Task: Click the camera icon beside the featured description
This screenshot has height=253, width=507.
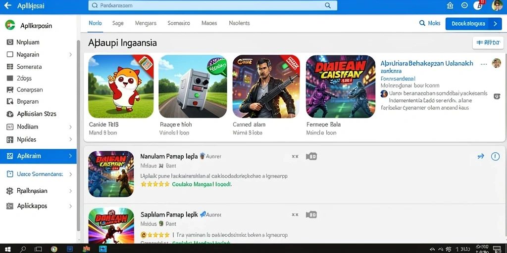Action: (x=497, y=96)
